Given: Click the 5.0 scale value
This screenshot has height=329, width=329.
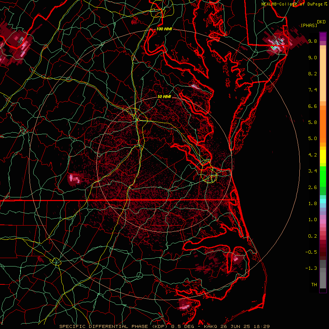Looking at the screenshot, I should click(x=313, y=139).
